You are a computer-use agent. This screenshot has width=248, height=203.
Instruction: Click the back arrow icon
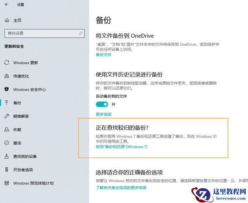point(7,4)
